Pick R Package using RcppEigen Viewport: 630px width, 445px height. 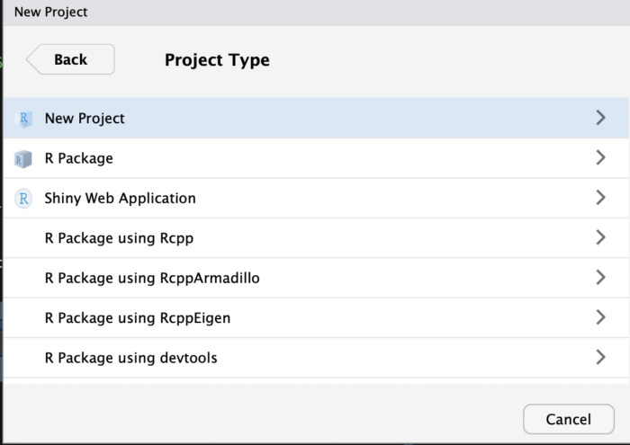pyautogui.click(x=316, y=318)
